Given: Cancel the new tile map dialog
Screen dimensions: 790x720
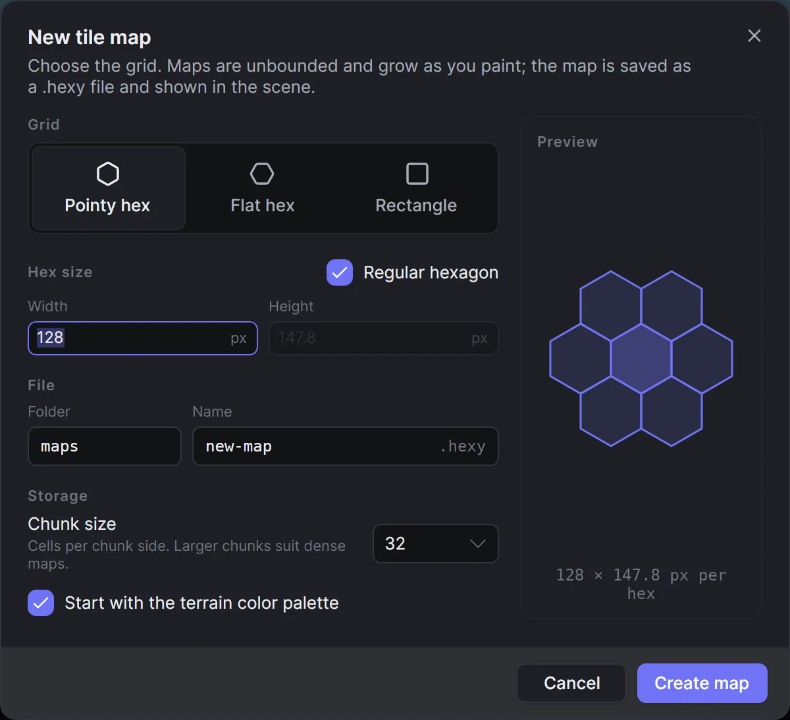Looking at the screenshot, I should click(x=571, y=683).
